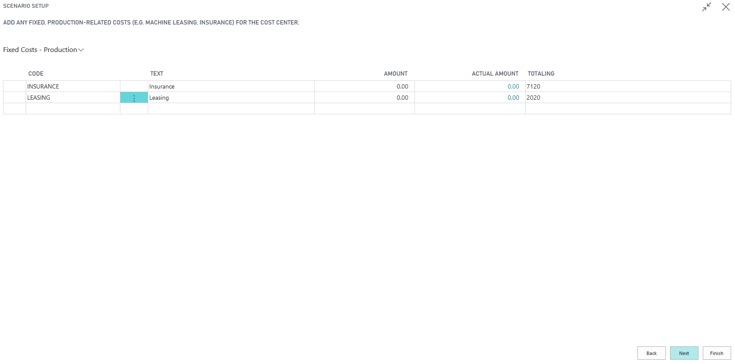Screen dimensions: 735x364
Task: Click the Leasing amount cell
Action: point(364,98)
